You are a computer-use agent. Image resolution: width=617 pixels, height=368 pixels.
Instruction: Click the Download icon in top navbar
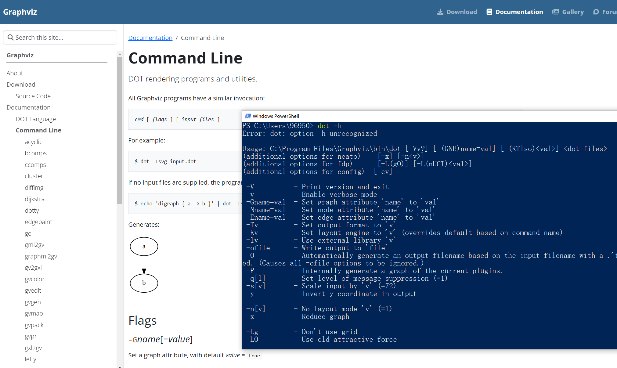[x=440, y=12]
